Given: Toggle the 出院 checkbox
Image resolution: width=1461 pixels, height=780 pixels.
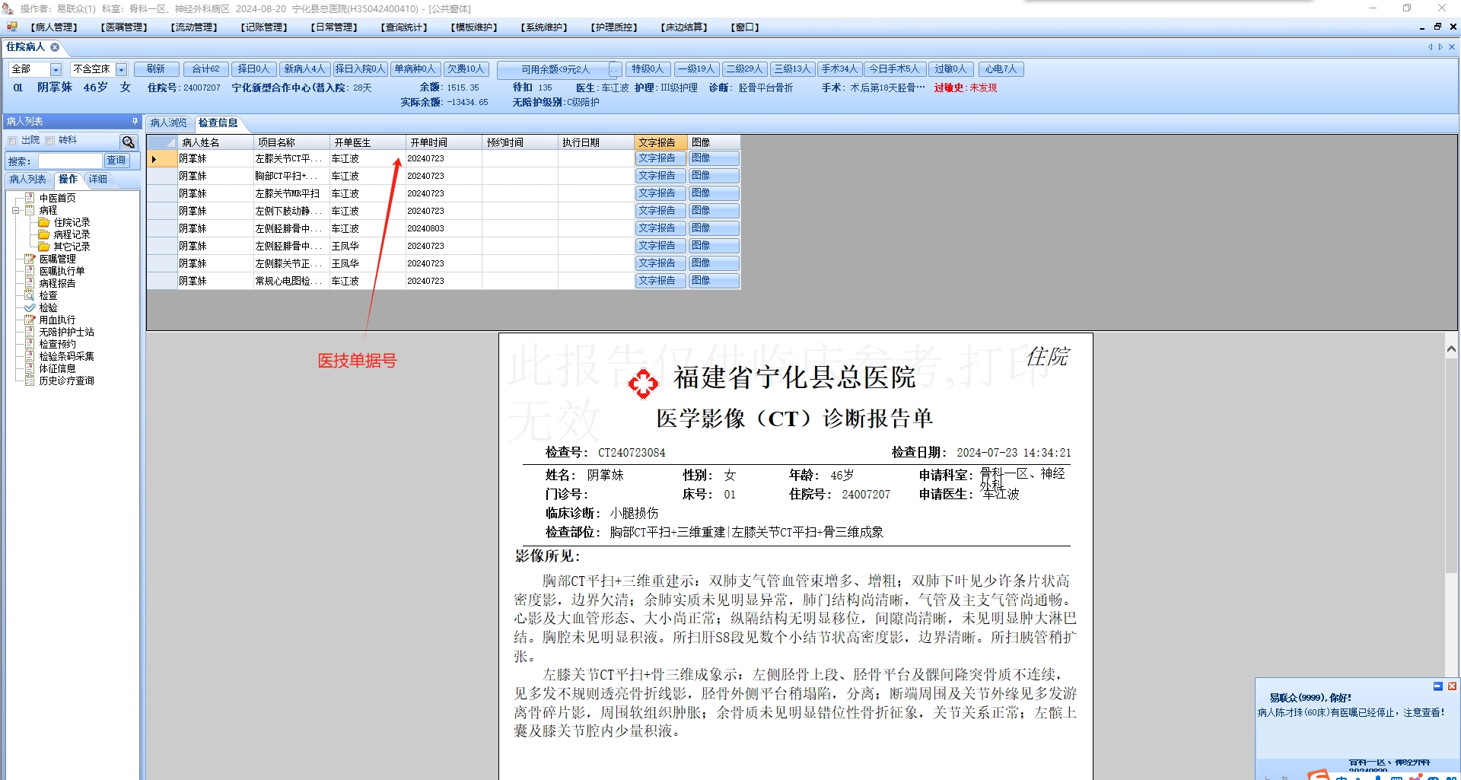Looking at the screenshot, I should pyautogui.click(x=13, y=141).
